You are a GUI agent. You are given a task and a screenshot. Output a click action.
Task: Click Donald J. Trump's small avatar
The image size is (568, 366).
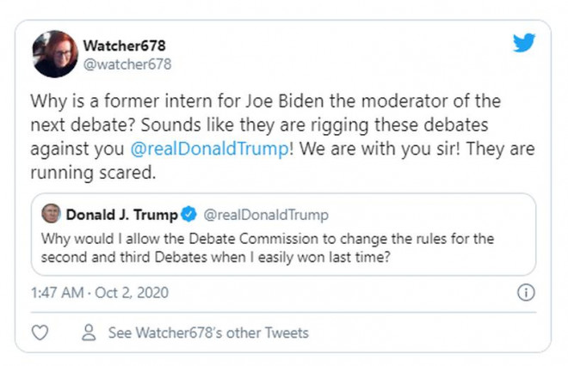point(51,214)
